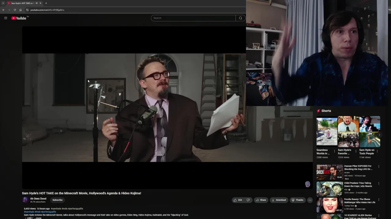Open Child Predator Tries Taking Down thumbnail
Viewport: 391px width, 219px height.
click(x=330, y=189)
